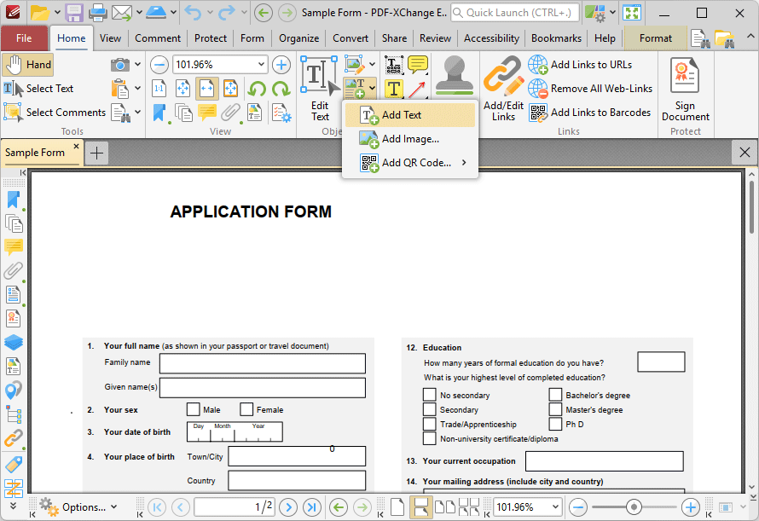
Task: Open a new document tab with plus
Action: pyautogui.click(x=97, y=153)
